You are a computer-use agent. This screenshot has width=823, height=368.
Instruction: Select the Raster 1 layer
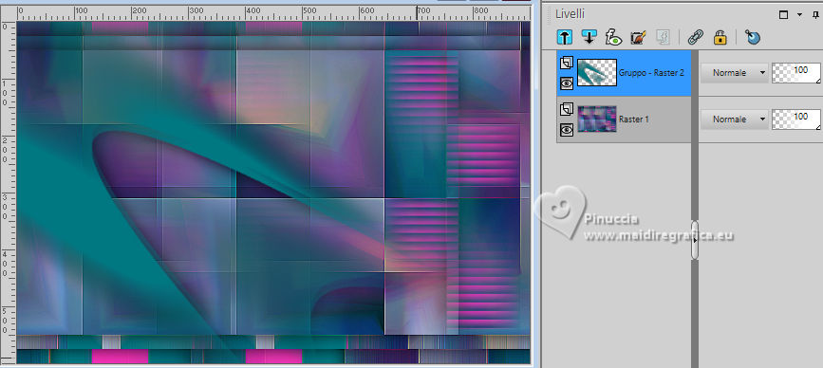624,120
